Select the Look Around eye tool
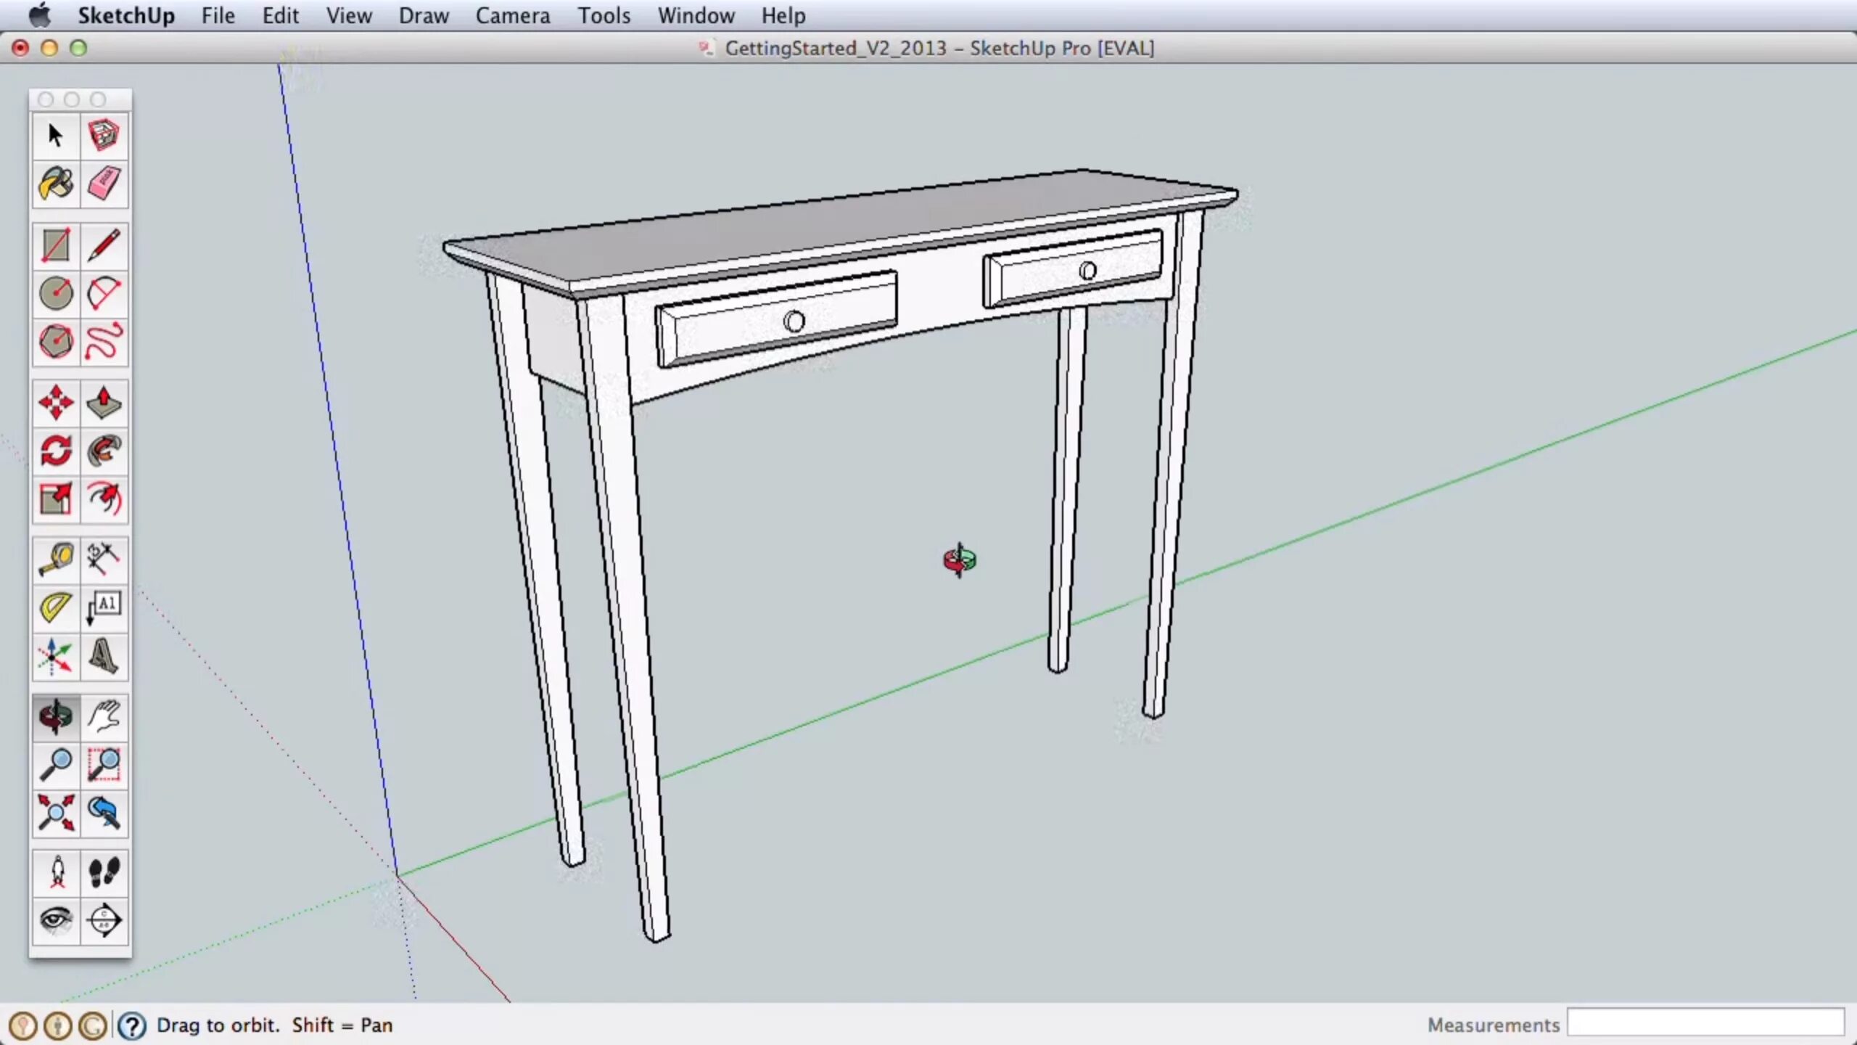 click(x=55, y=921)
